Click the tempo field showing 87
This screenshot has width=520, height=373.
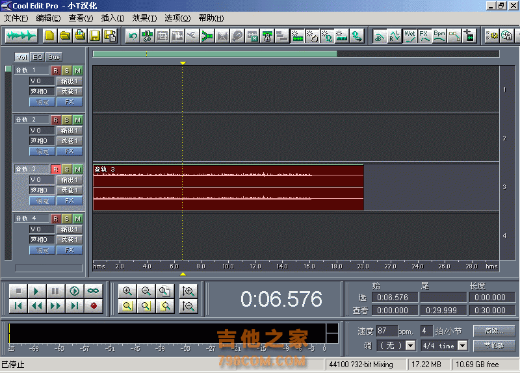[x=387, y=331]
